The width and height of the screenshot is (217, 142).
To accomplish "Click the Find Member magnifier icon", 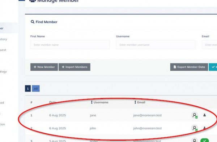I will pos(33,22).
